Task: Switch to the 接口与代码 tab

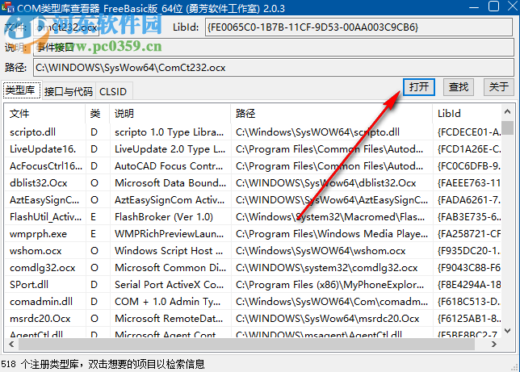Action: click(69, 91)
